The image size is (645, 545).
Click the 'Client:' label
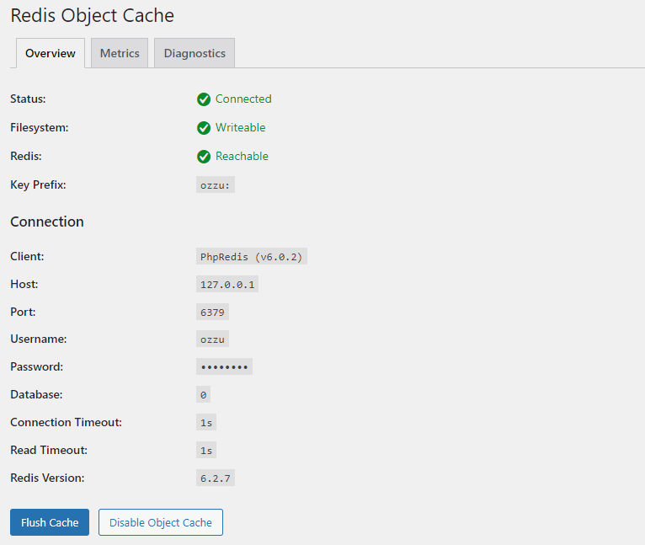(27, 256)
